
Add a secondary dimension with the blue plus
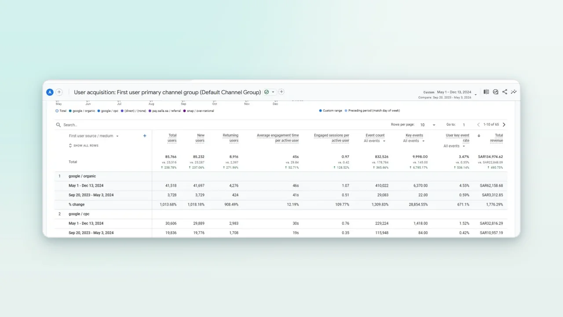pos(145,136)
